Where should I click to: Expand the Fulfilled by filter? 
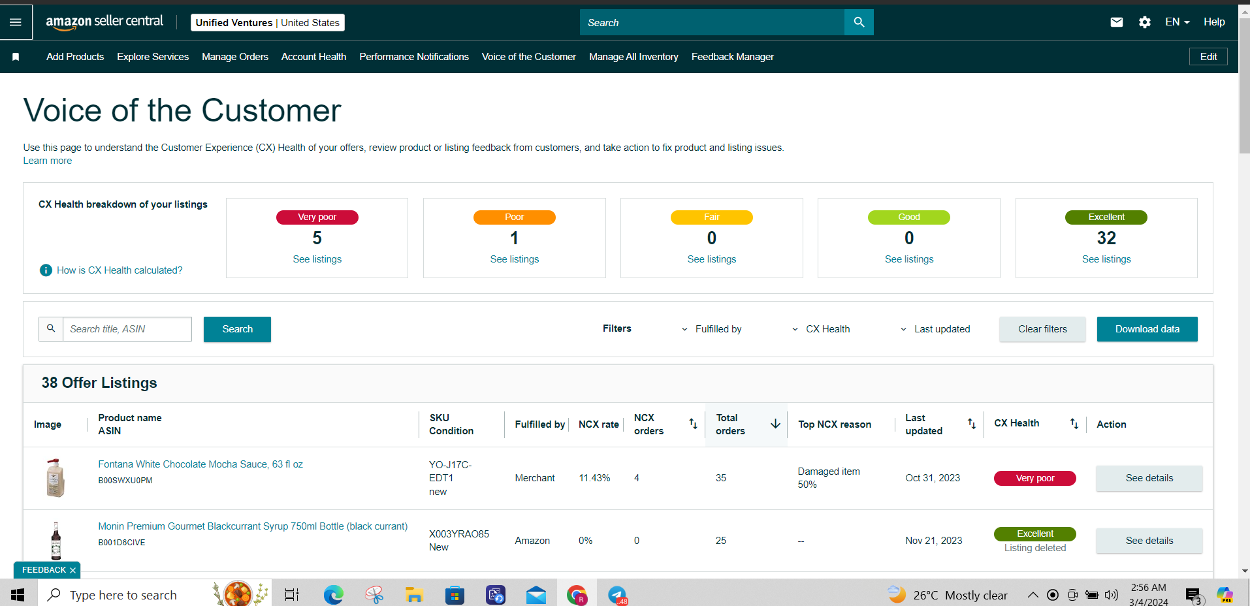tap(711, 329)
